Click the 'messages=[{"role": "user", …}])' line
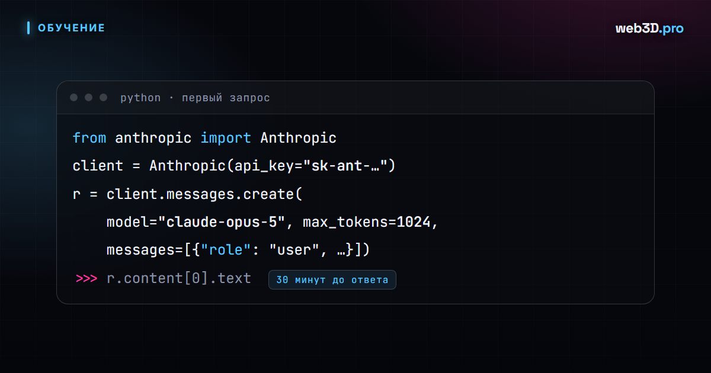Screen dimensions: 711x373 point(238,250)
